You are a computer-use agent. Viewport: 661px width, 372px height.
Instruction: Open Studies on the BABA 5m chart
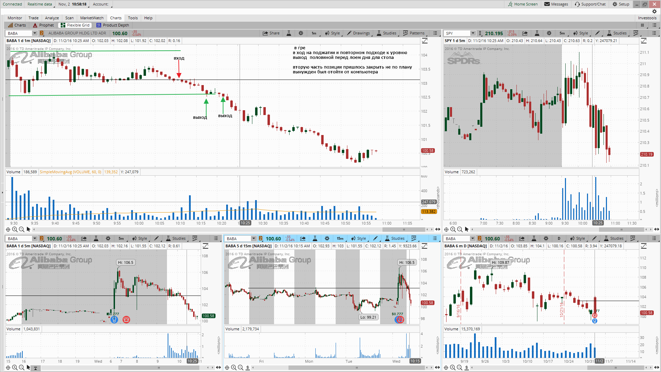[176, 238]
